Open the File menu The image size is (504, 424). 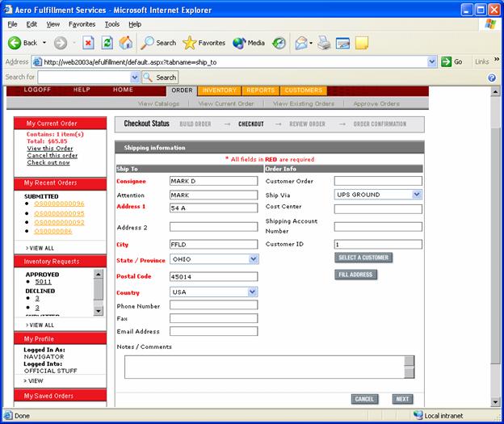coord(12,24)
